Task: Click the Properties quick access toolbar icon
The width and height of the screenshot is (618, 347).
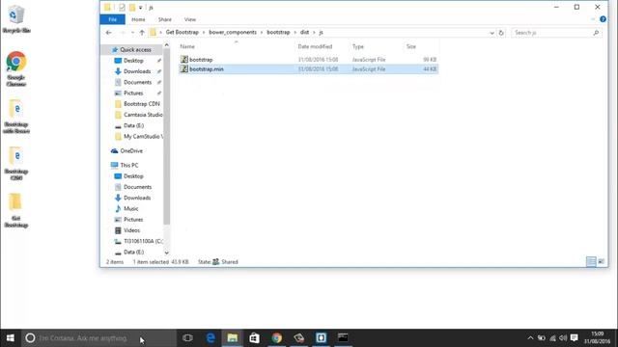Action: 122,8
